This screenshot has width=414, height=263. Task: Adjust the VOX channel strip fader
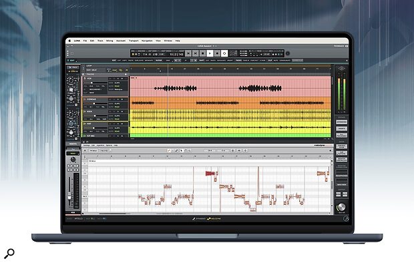(x=69, y=197)
